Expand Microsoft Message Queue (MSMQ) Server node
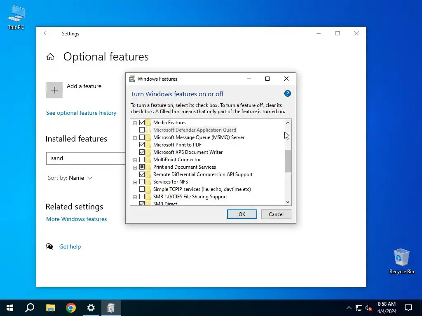The image size is (422, 316). [135, 138]
